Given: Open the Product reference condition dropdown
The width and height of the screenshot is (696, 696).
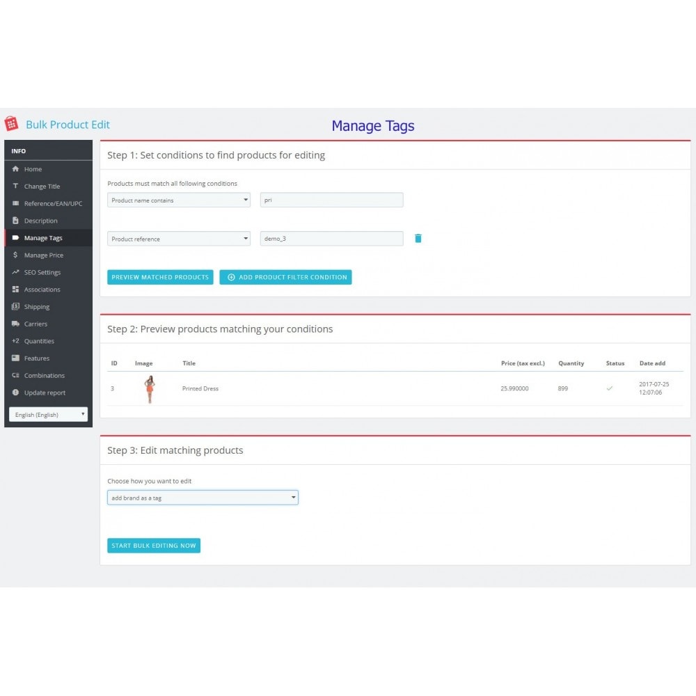Looking at the screenshot, I should tap(179, 239).
